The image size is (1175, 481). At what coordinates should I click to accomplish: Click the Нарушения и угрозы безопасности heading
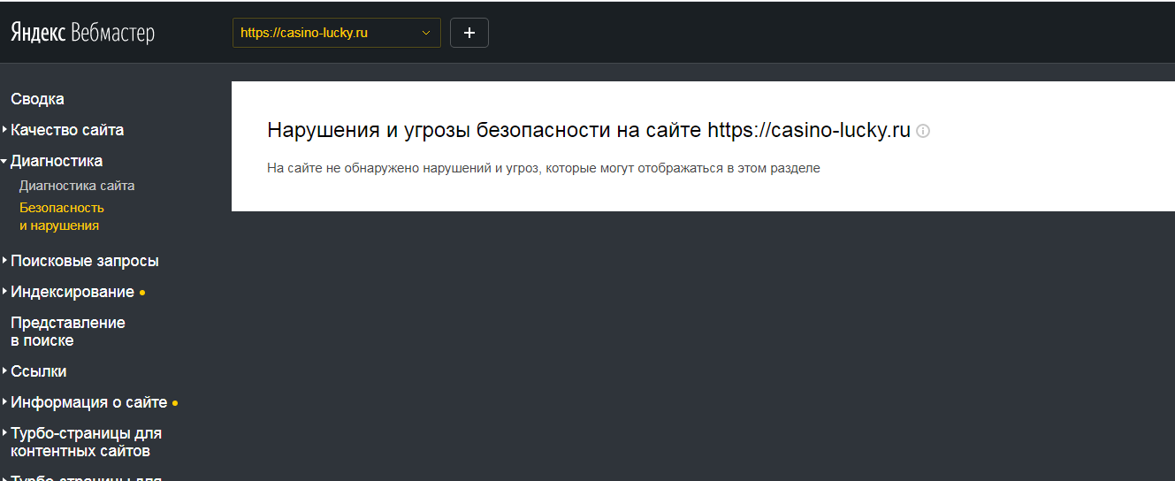point(589,131)
